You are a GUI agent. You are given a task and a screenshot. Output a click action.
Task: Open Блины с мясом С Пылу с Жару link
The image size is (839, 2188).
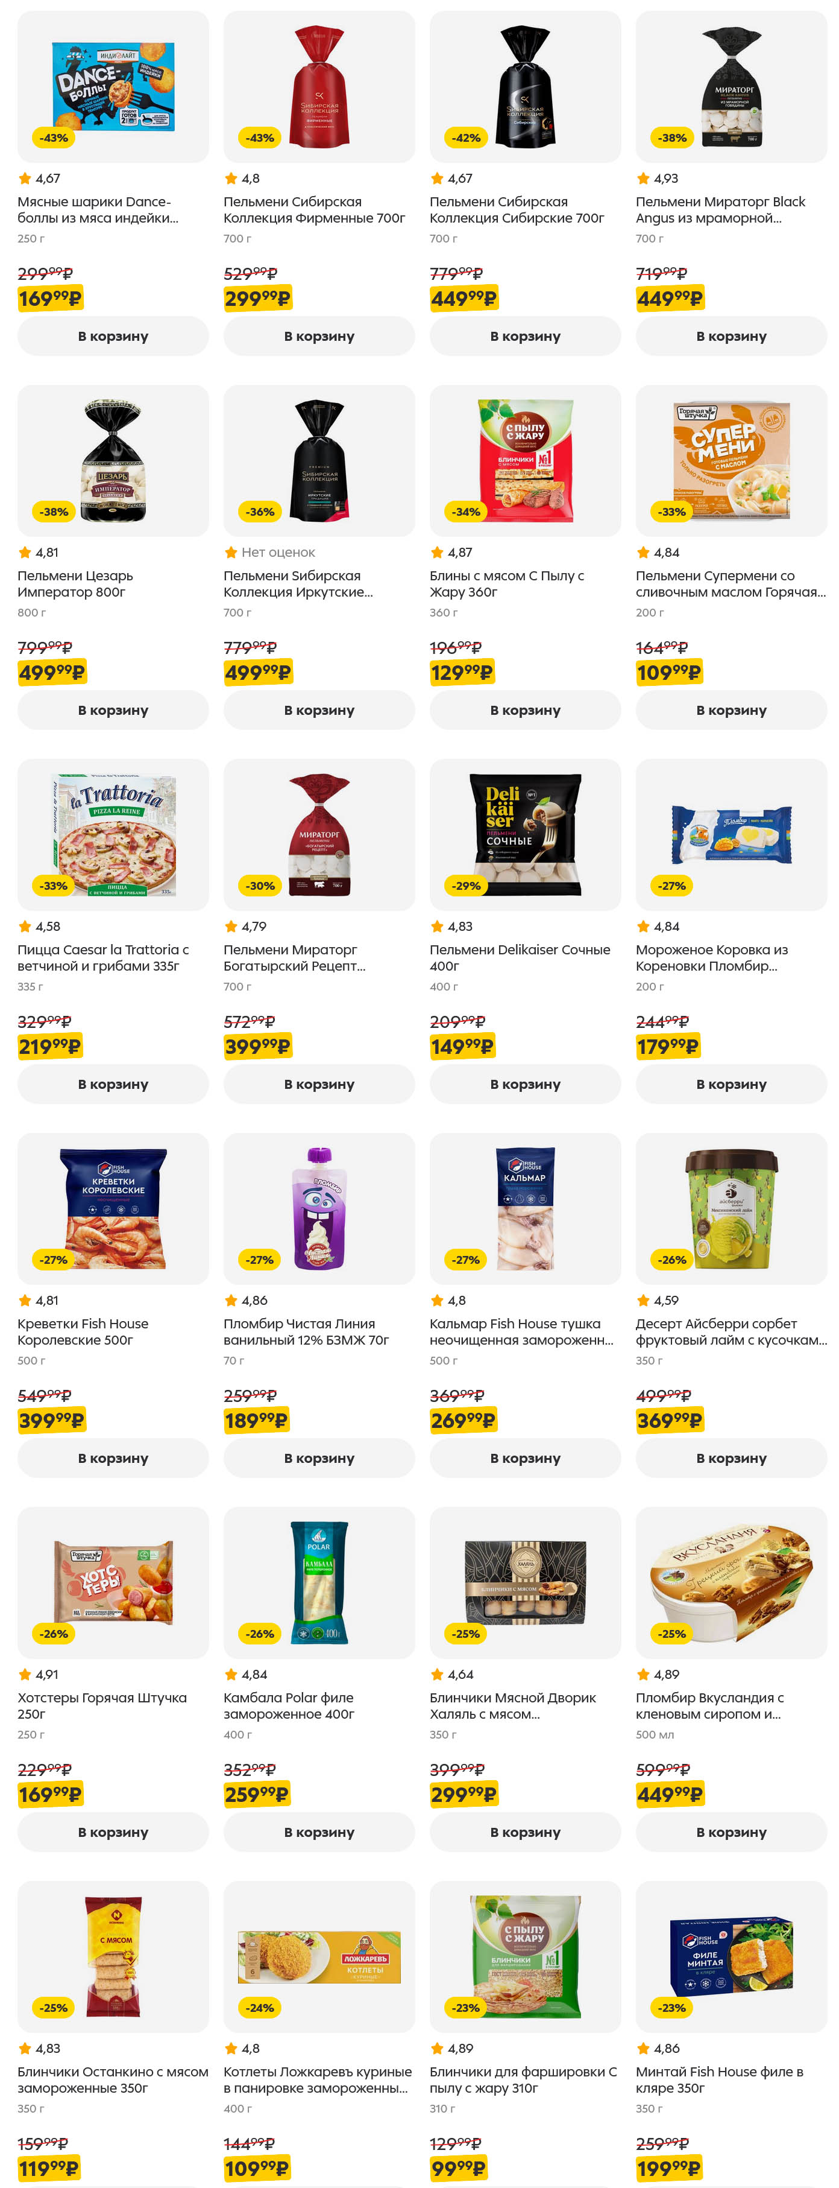(506, 583)
